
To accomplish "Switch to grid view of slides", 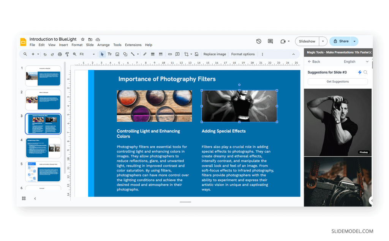I will point(24,198).
